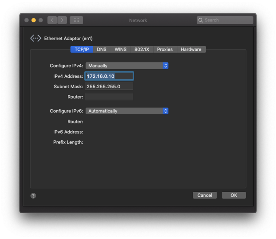
Task: Click the IPv4 Address field
Action: click(x=109, y=76)
